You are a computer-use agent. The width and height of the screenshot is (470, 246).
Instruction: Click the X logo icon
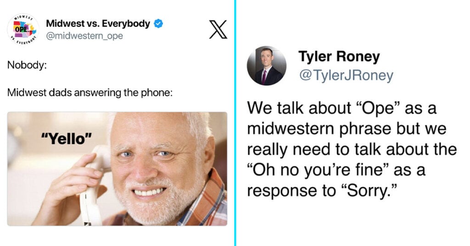tap(218, 29)
